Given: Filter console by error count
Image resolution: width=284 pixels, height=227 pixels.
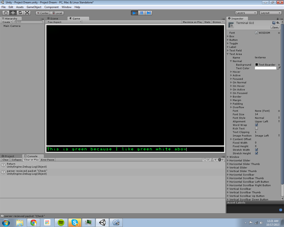Looking at the screenshot, I should pyautogui.click(x=221, y=160).
